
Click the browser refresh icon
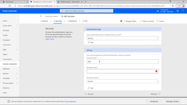click(10, 6)
